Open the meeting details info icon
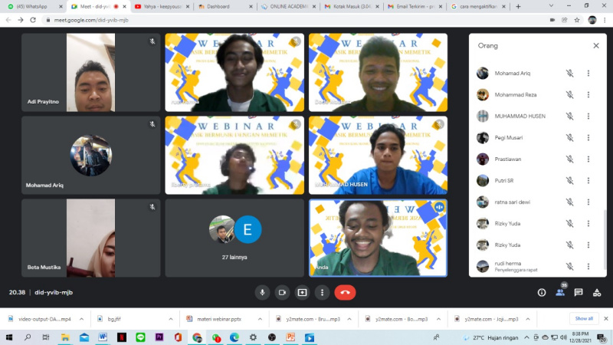613x345 pixels. (x=542, y=292)
